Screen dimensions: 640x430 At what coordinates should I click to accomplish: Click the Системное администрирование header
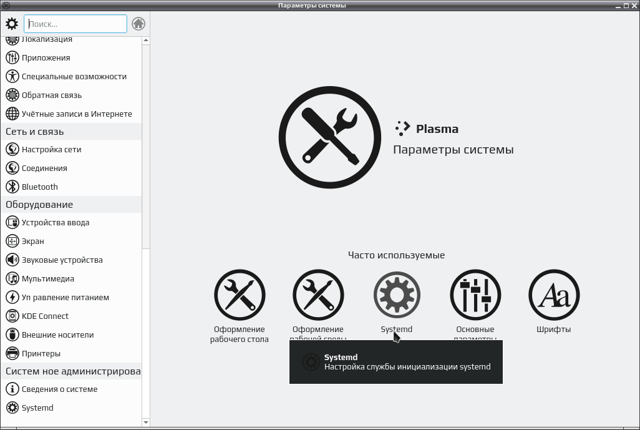(72, 371)
